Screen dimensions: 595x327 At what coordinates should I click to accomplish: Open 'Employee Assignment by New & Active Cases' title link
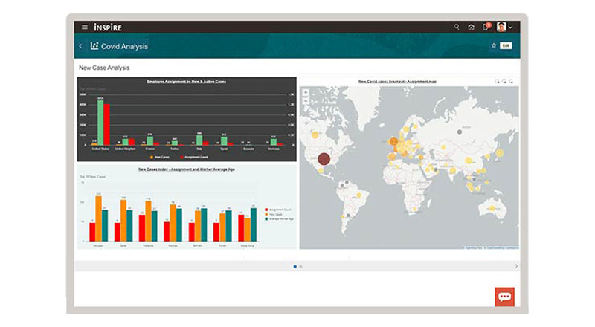click(x=187, y=81)
